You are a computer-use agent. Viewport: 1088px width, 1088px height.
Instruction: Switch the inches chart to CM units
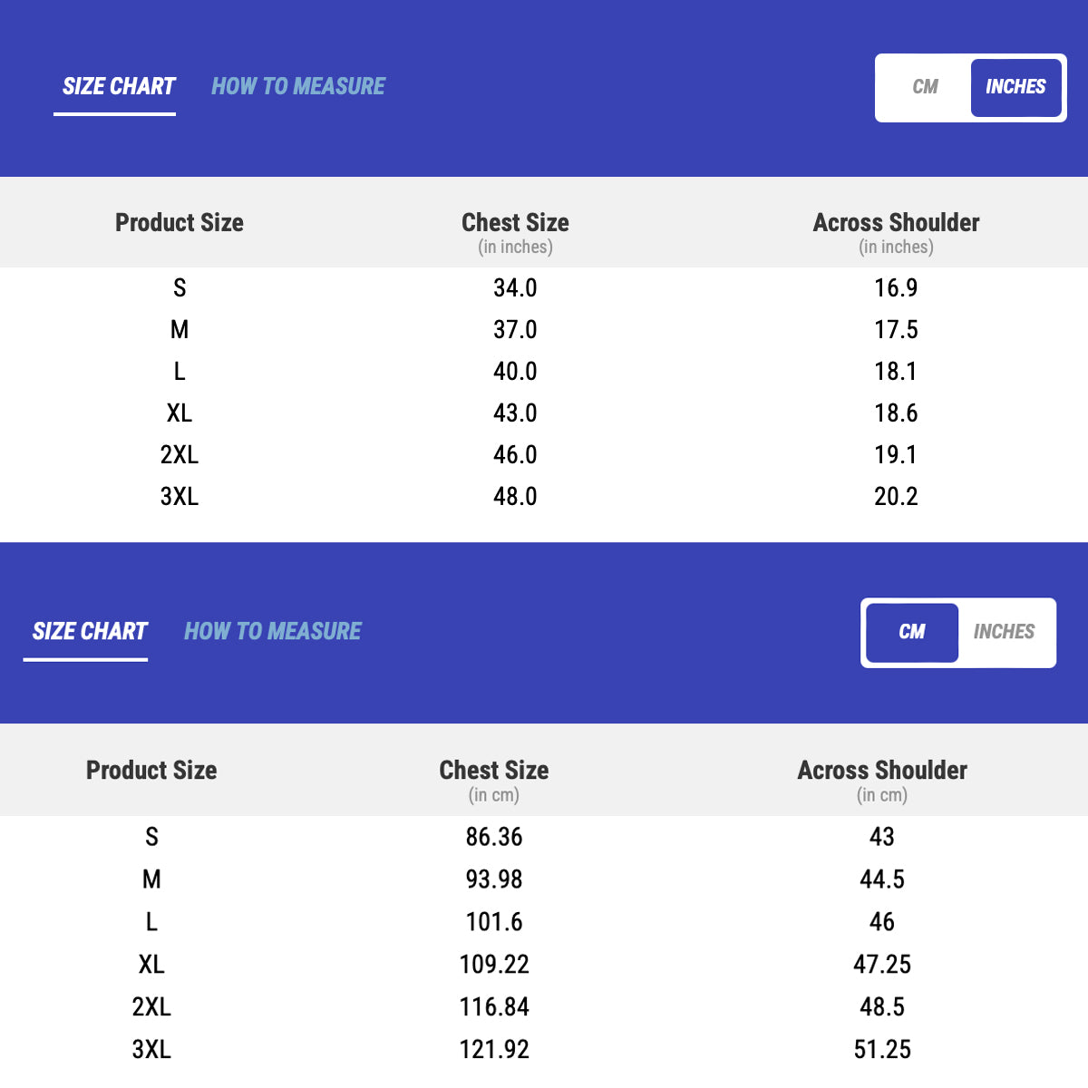[925, 87]
